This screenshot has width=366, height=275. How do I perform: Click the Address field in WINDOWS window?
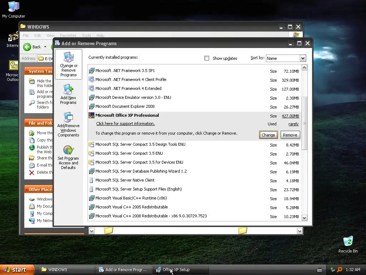tap(45, 58)
